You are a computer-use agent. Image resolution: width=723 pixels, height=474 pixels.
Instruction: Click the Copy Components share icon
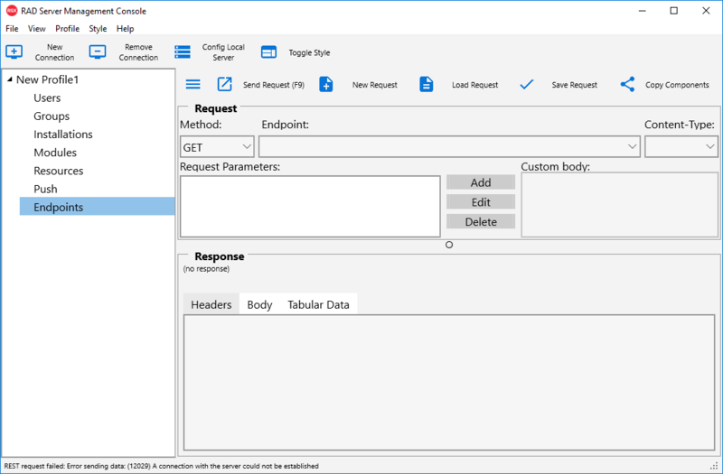[x=627, y=84]
